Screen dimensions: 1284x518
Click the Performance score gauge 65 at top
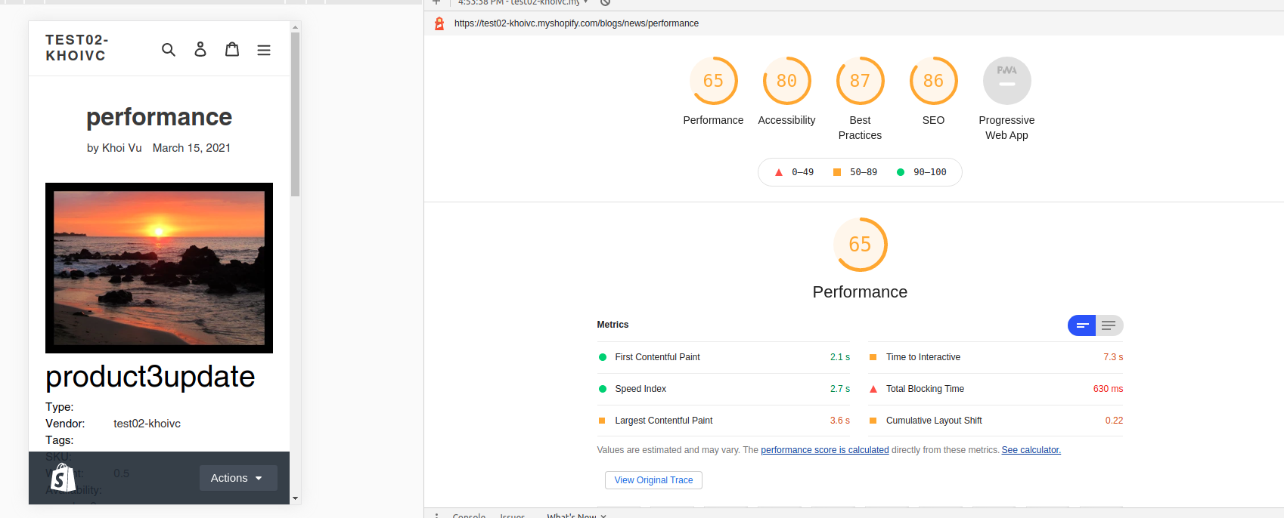coord(713,81)
